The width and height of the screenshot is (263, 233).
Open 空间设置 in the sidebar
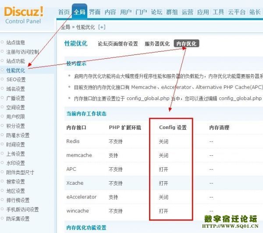tap(16, 107)
